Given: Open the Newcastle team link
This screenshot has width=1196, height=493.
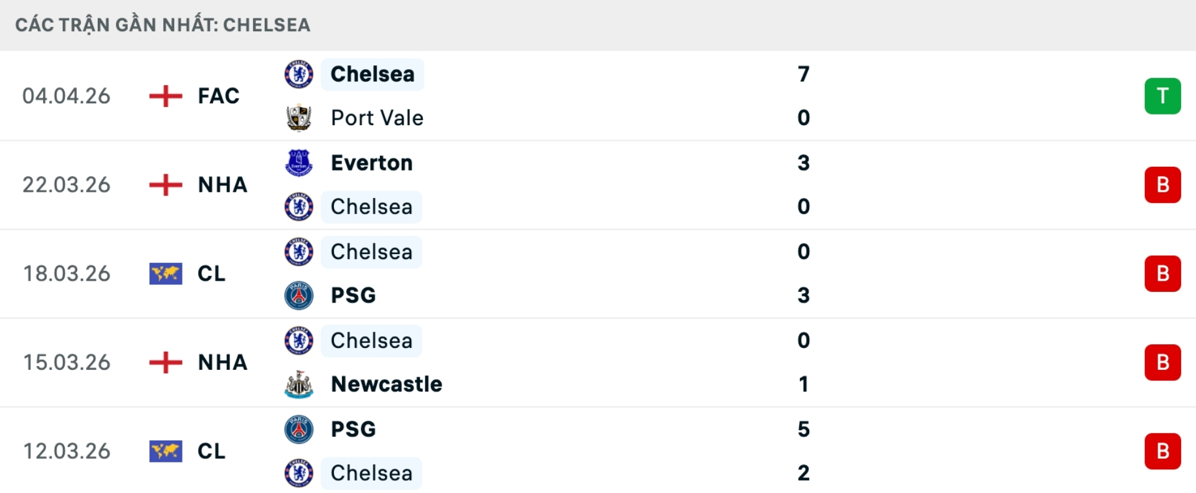Looking at the screenshot, I should 386,384.
